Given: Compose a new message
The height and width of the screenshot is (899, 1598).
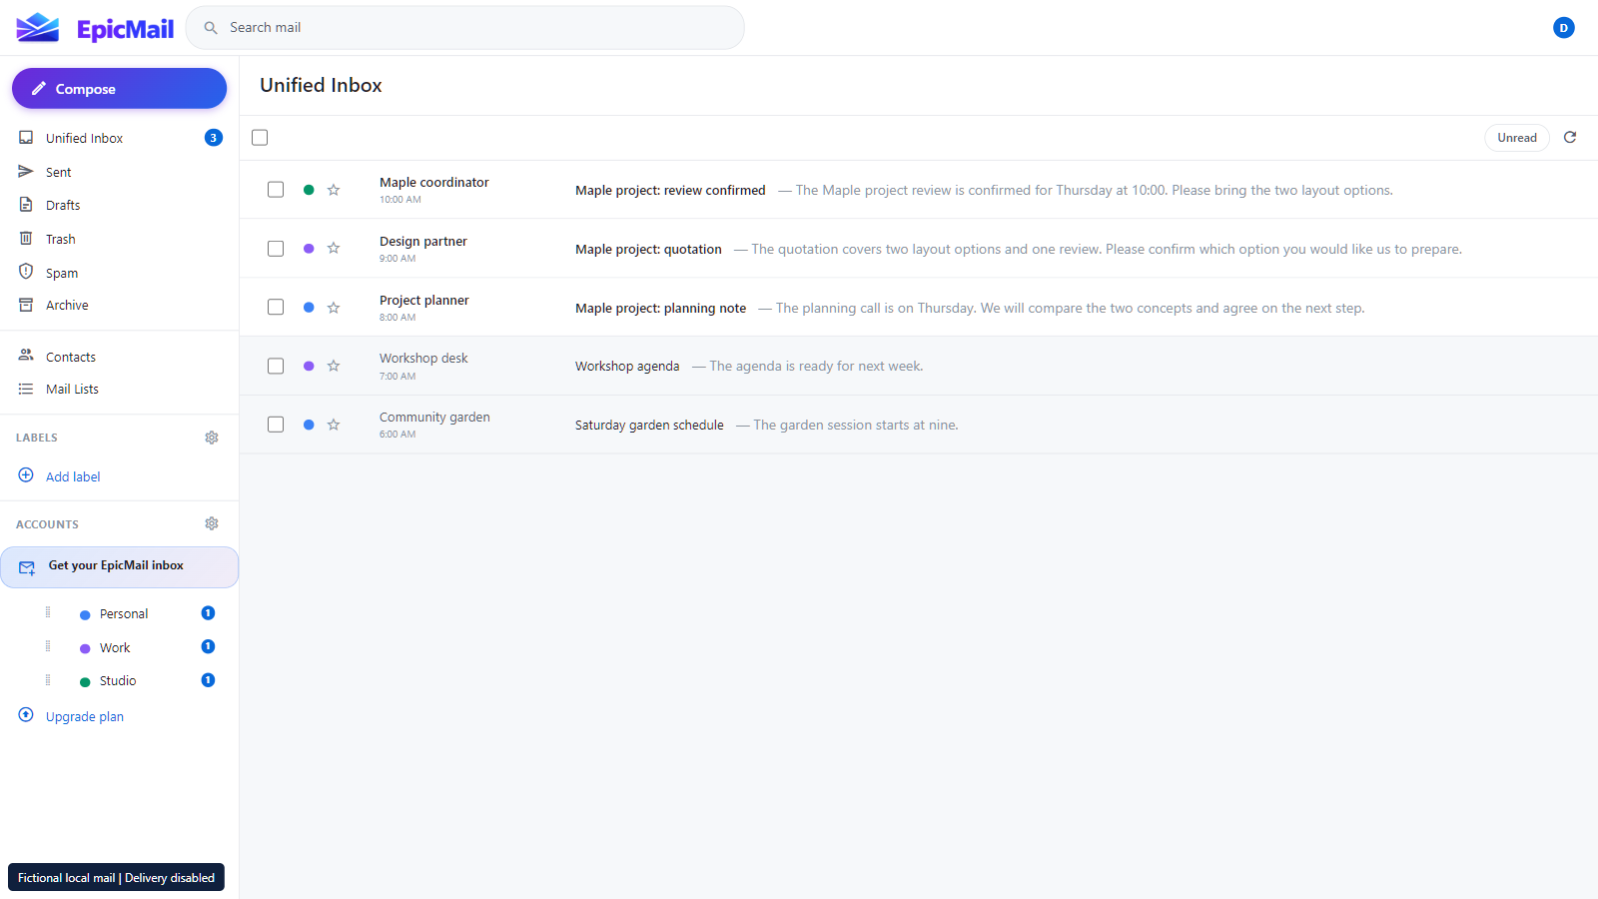Looking at the screenshot, I should [119, 89].
